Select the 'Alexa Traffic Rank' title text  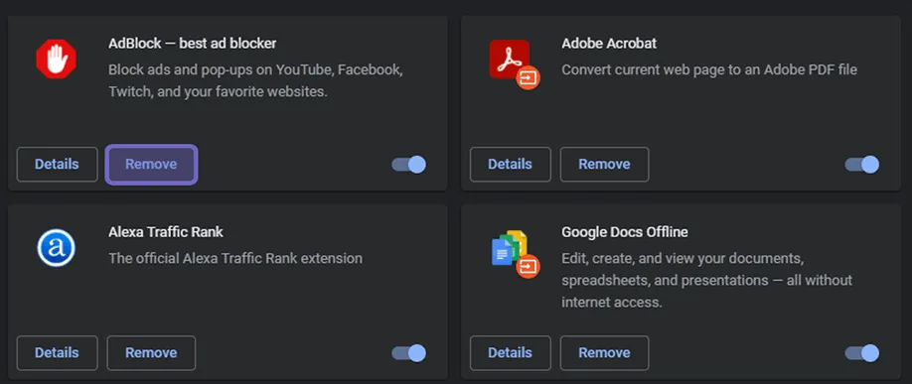pyautogui.click(x=166, y=232)
